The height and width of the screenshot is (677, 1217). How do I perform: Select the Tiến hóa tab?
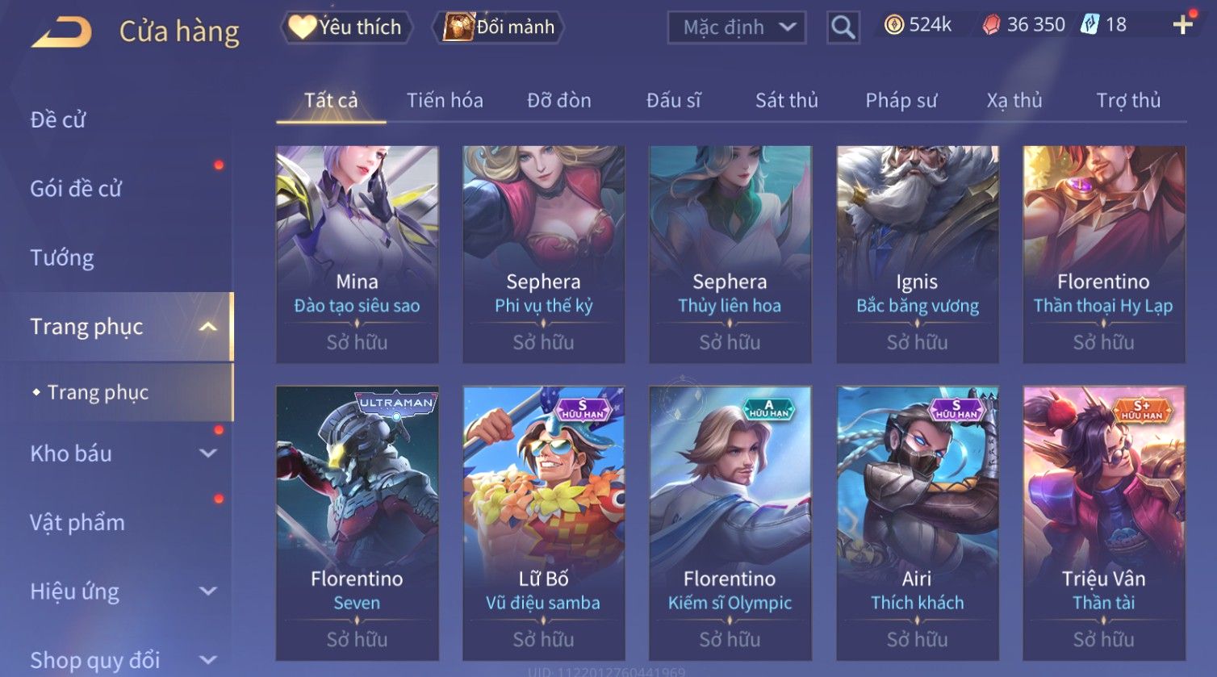pyautogui.click(x=445, y=100)
